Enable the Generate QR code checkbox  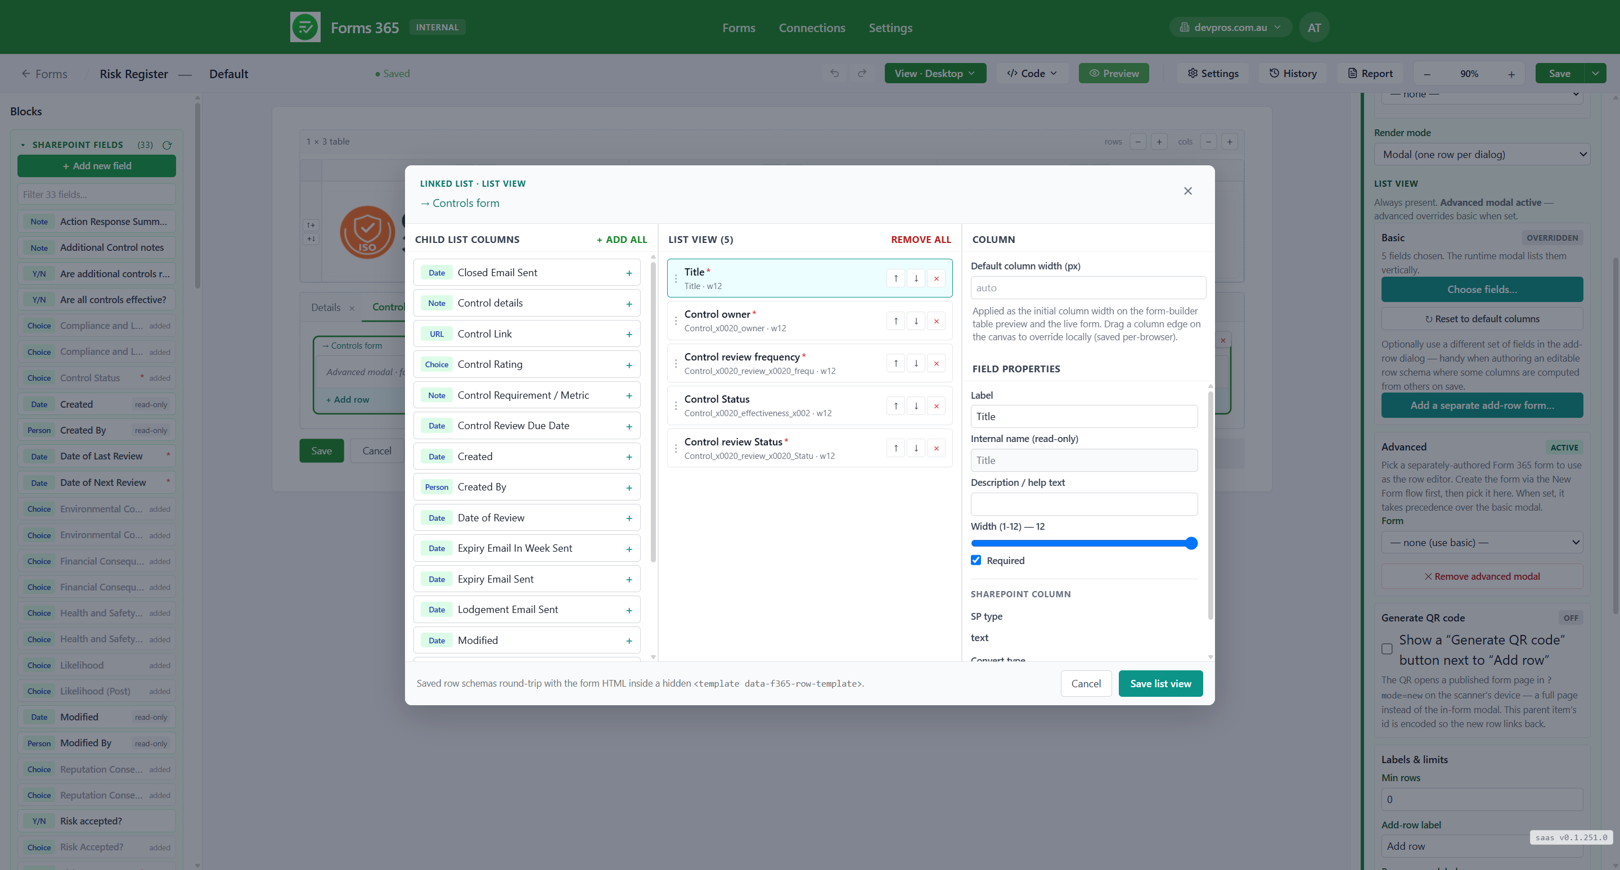[1387, 650]
